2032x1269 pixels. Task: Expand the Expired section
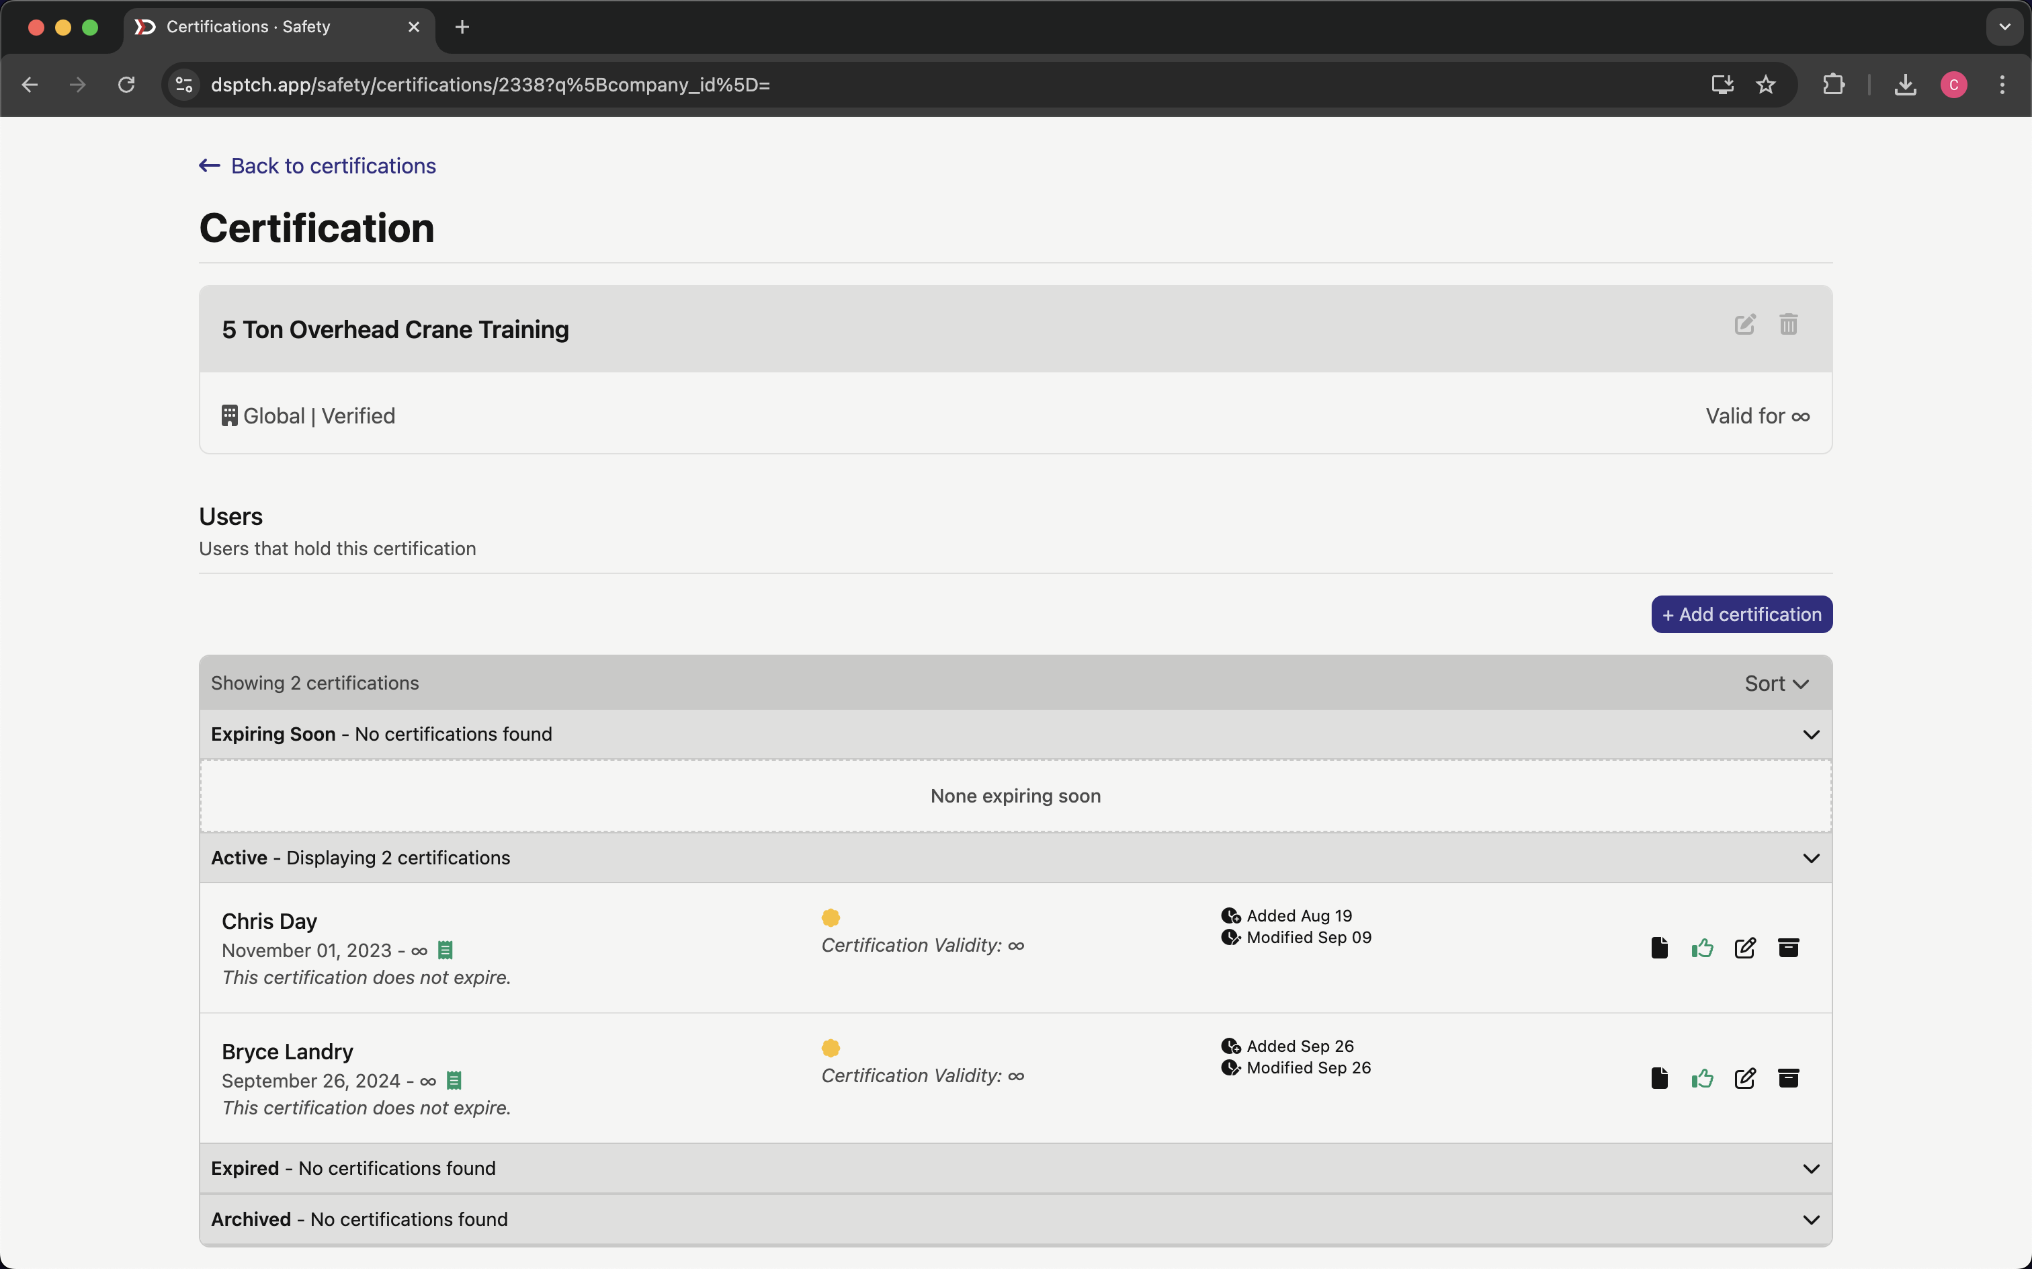point(1810,1168)
